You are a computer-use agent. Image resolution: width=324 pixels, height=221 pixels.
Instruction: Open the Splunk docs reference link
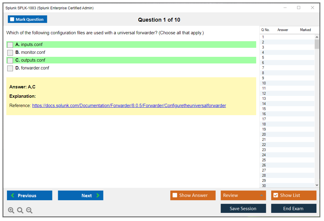point(129,106)
